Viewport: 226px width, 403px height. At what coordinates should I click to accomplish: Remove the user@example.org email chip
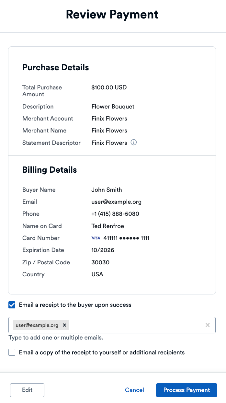pos(64,325)
